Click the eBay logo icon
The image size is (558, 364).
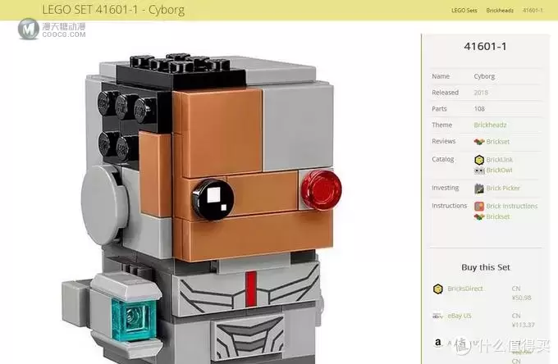coord(437,316)
